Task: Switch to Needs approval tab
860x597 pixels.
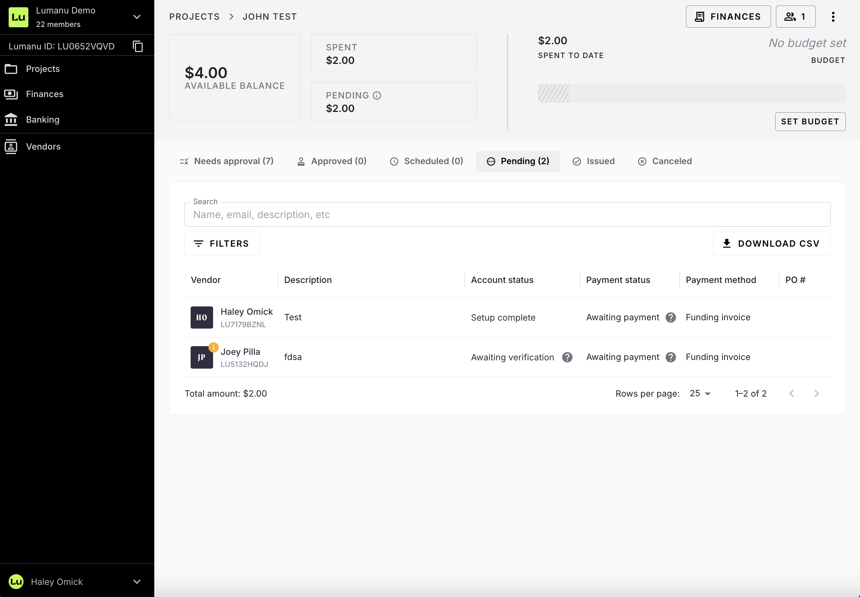Action: point(227,161)
